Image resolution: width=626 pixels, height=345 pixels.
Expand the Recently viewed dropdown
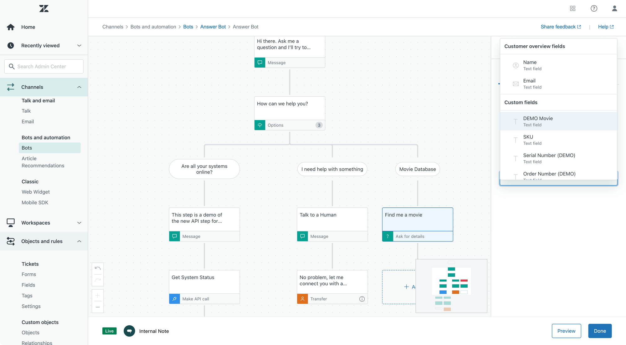(x=79, y=46)
